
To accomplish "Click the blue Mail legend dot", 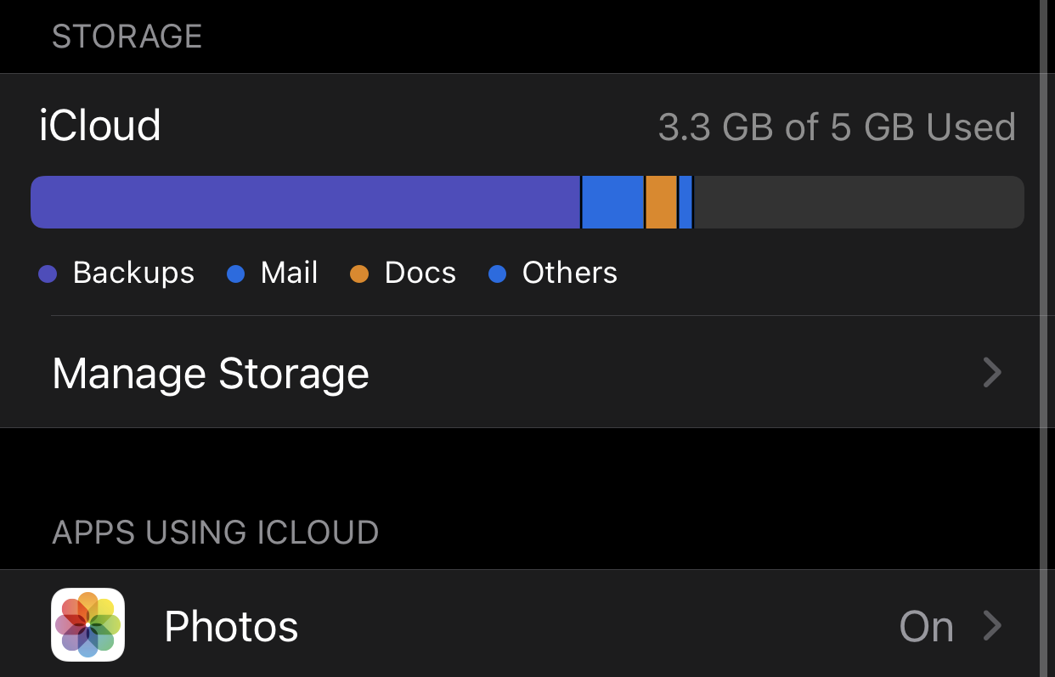I will pyautogui.click(x=236, y=274).
